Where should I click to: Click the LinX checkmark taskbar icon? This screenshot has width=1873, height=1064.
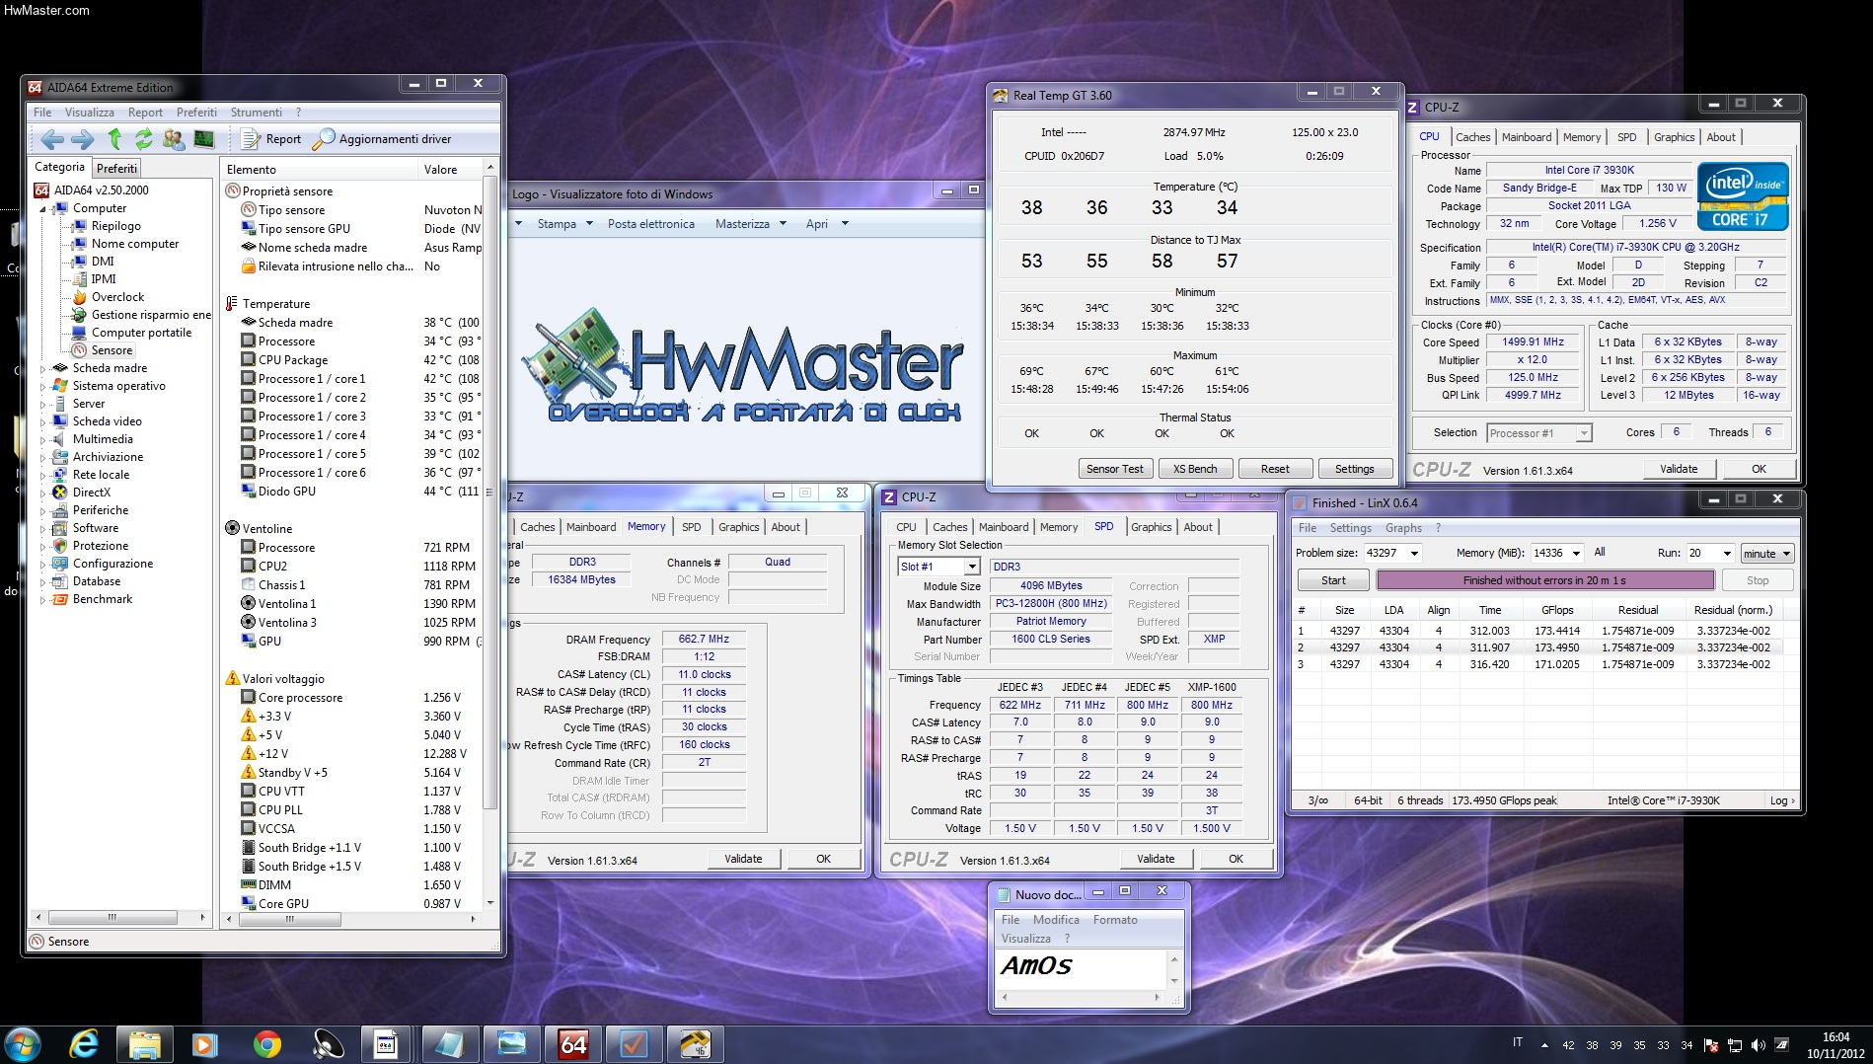coord(634,1044)
